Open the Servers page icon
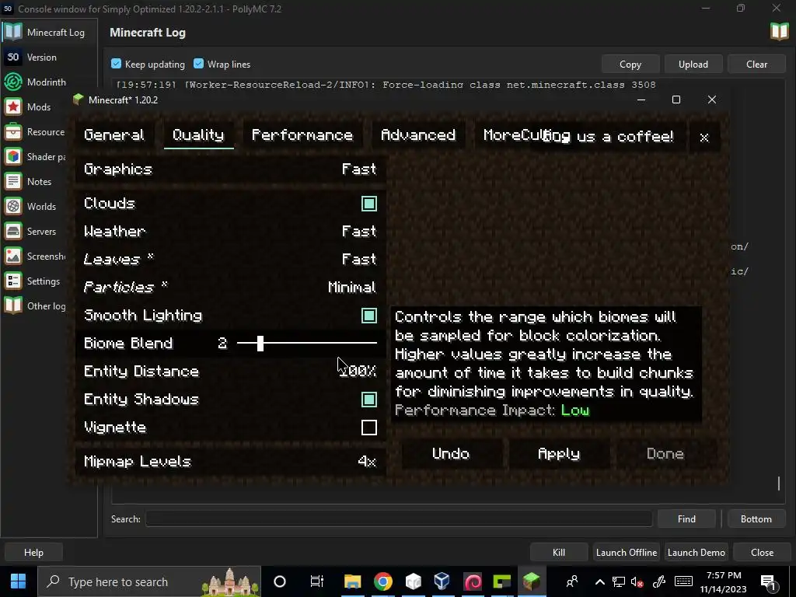This screenshot has height=597, width=796. 13,232
